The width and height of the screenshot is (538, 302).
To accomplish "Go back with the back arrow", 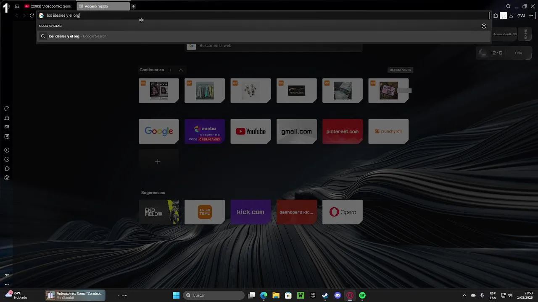I will (17, 16).
